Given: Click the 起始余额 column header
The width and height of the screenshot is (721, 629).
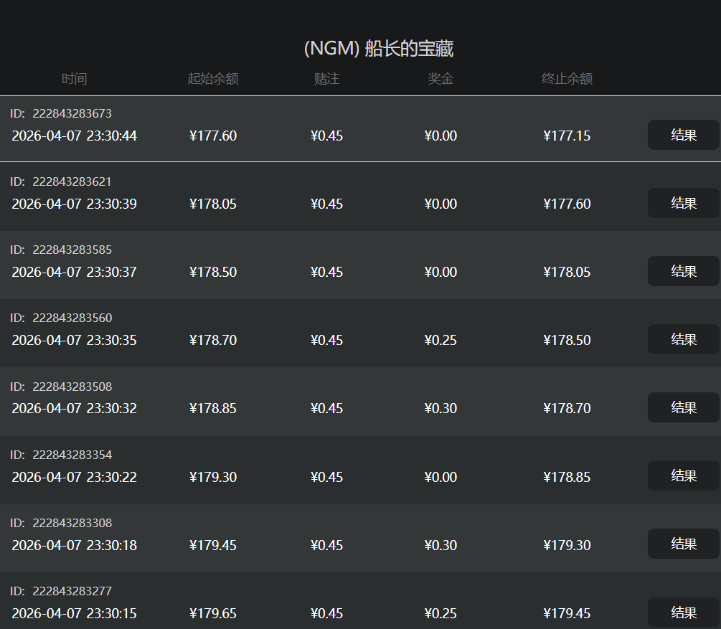Looking at the screenshot, I should point(213,79).
